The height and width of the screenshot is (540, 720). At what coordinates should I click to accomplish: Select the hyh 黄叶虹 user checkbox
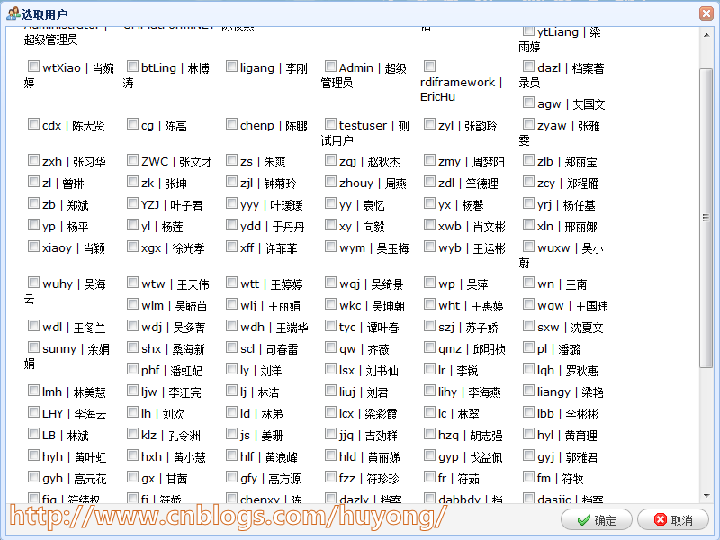tap(33, 456)
